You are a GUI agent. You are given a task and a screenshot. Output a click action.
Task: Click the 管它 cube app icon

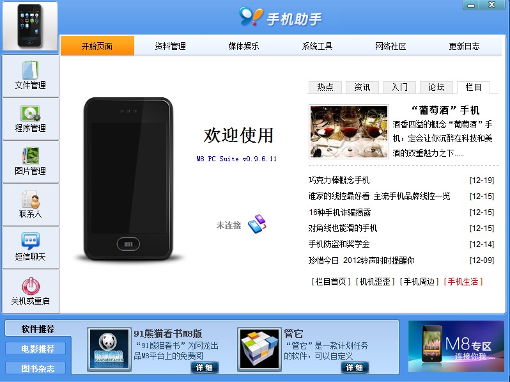(x=259, y=349)
